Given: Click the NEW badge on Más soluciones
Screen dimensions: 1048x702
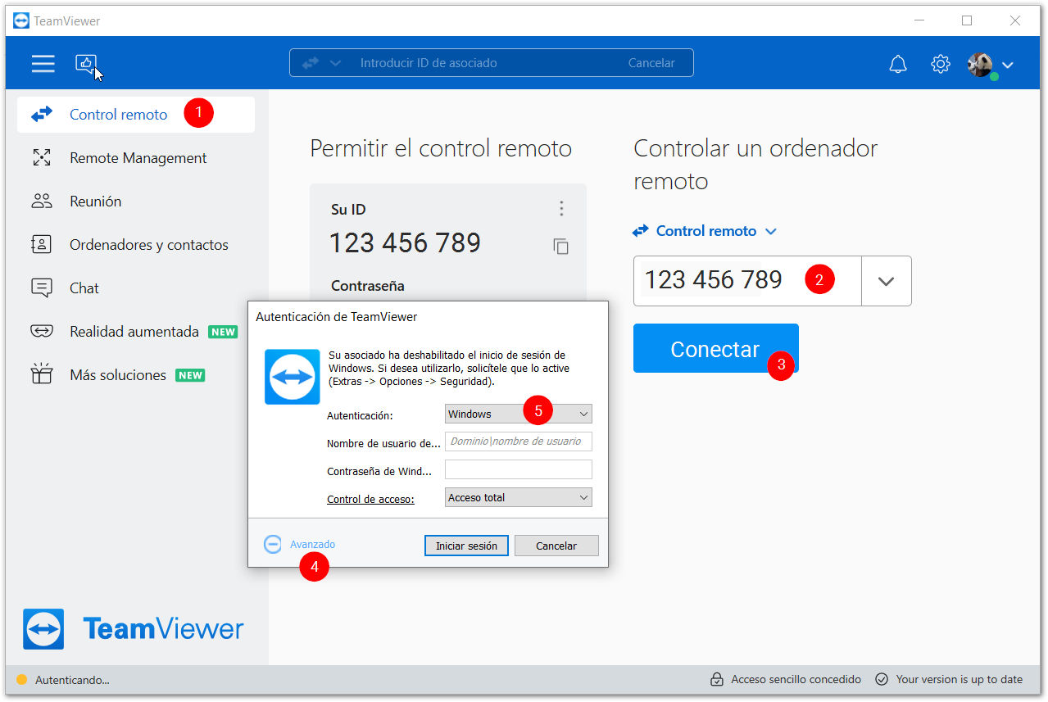Looking at the screenshot, I should (x=190, y=375).
